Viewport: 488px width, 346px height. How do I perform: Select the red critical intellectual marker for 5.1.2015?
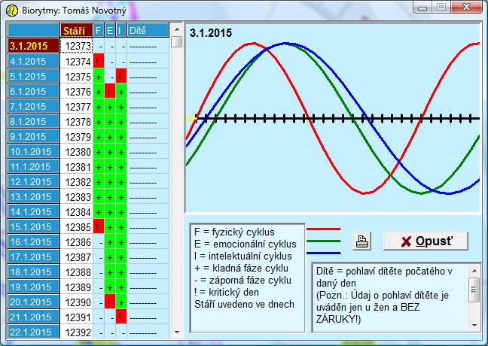click(120, 77)
